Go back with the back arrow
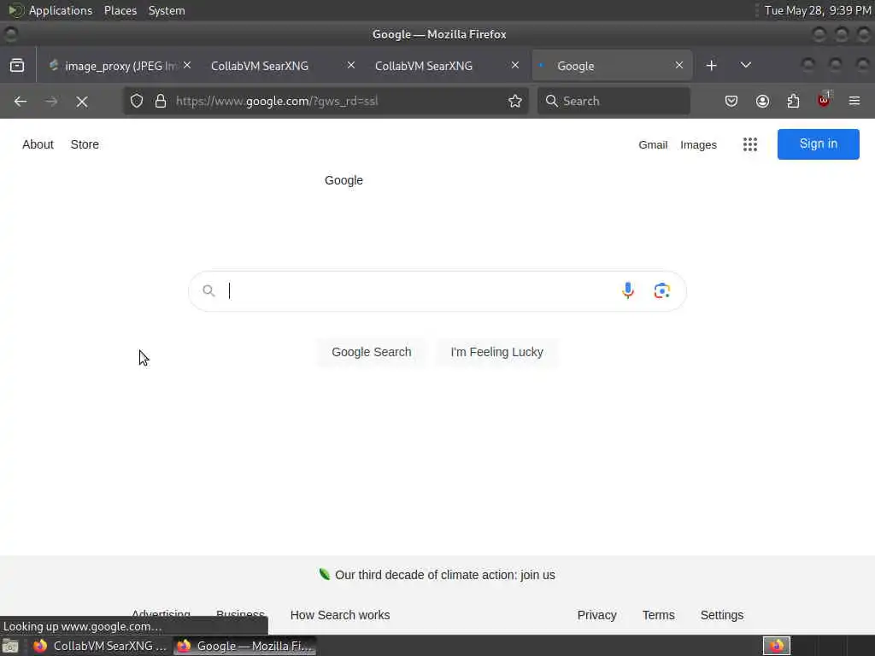 tap(21, 101)
